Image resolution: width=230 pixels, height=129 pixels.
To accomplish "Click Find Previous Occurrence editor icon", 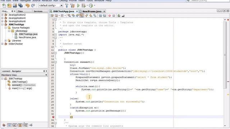I will click(x=73, y=16).
